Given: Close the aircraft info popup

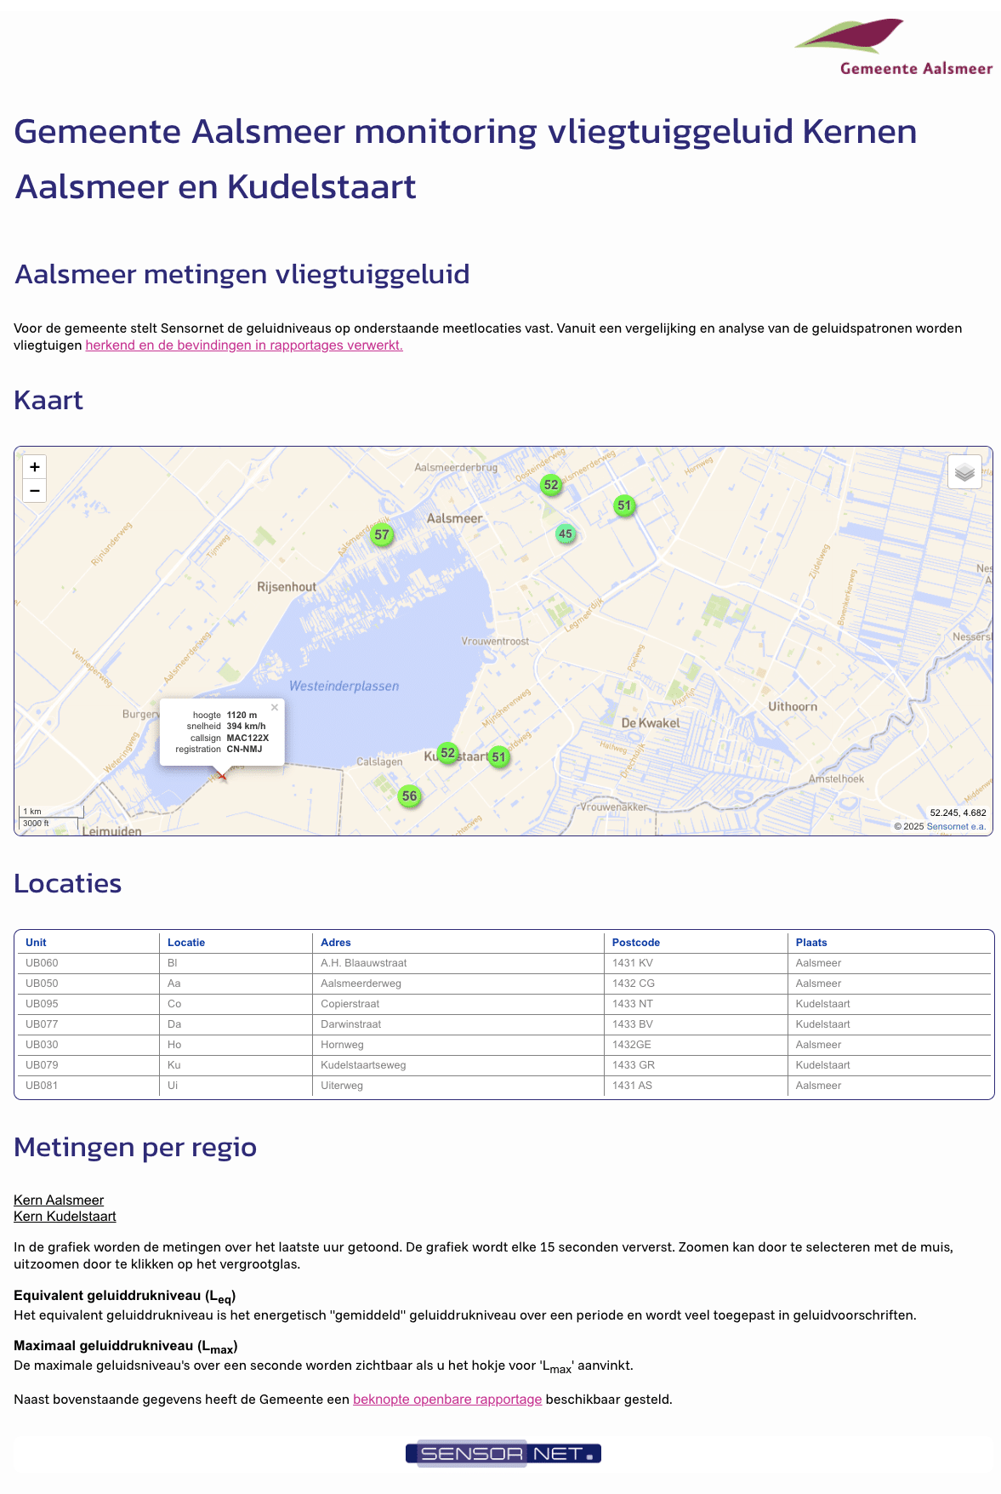Looking at the screenshot, I should (275, 707).
